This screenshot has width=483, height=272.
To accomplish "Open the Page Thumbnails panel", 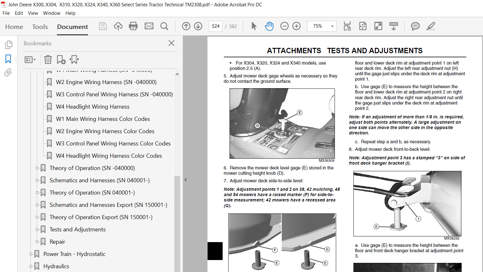I will pos(8,45).
